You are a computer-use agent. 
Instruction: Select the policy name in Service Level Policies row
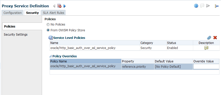pyautogui.click(x=83, y=48)
